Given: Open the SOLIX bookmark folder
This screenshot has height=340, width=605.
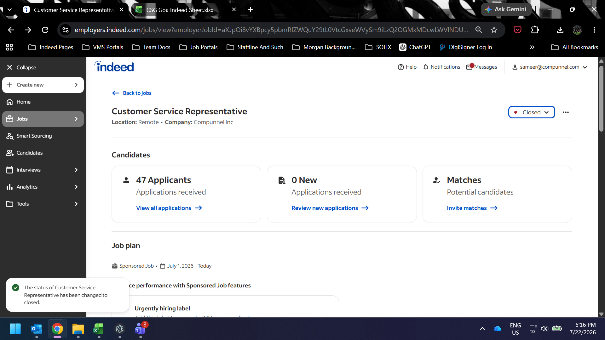Looking at the screenshot, I should pyautogui.click(x=378, y=47).
